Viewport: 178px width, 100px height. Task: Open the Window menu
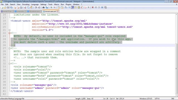coord(76,4)
